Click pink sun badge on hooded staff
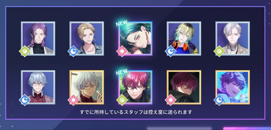 (x=171, y=100)
